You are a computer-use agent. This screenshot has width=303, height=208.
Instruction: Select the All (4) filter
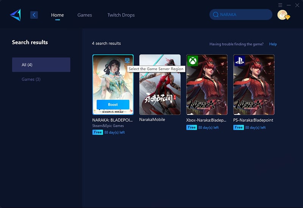[41, 65]
